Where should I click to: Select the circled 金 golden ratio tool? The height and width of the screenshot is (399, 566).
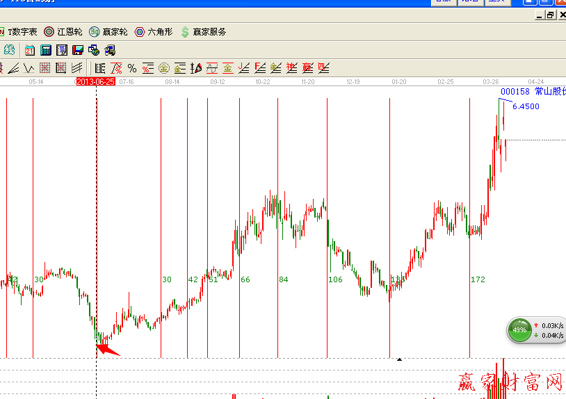[164, 68]
